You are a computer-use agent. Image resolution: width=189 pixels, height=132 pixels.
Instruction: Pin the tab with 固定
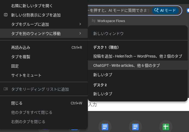15,66
